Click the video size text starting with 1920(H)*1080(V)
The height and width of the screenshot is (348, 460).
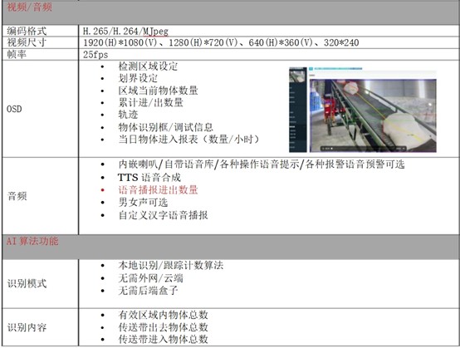[221, 43]
